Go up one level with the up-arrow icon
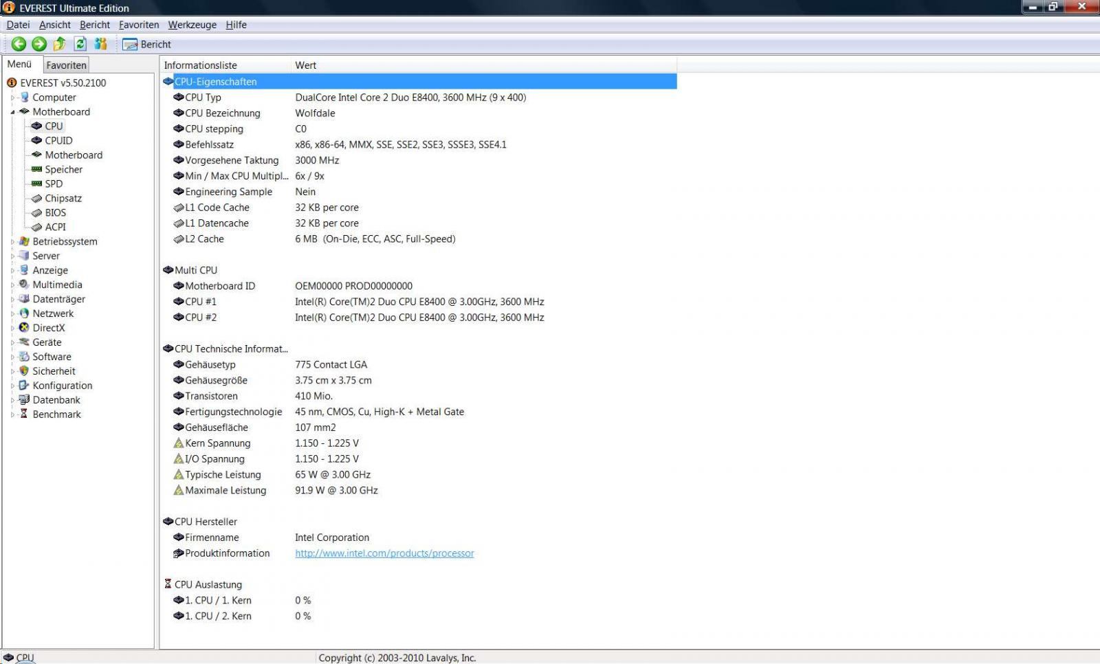Viewport: 1100px width, 664px height. point(60,44)
